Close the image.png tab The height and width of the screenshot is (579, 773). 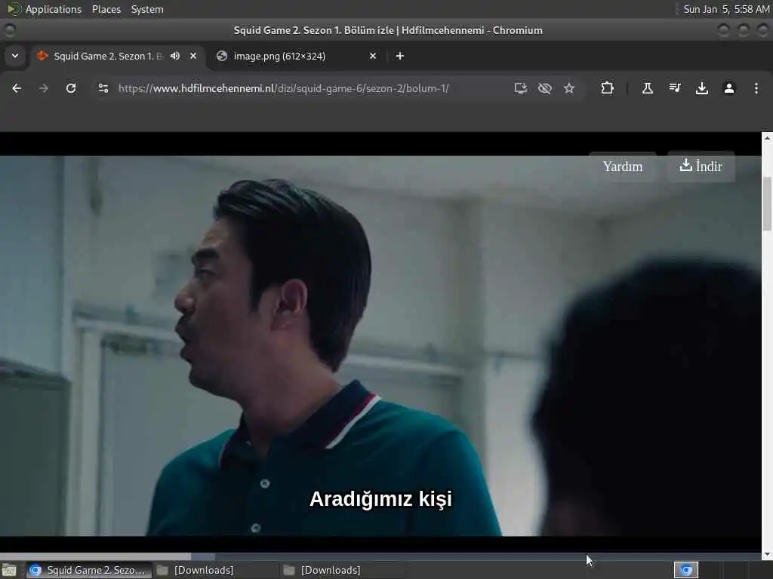point(373,56)
